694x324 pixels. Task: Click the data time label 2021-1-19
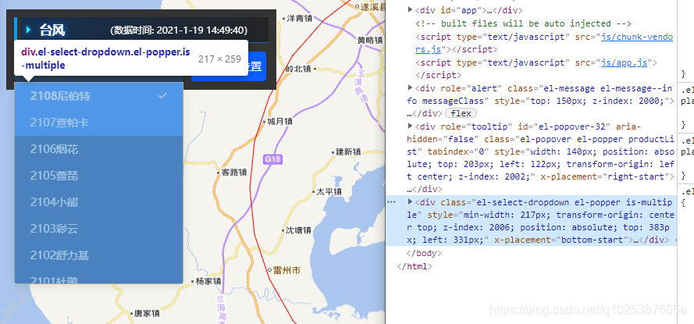[178, 30]
